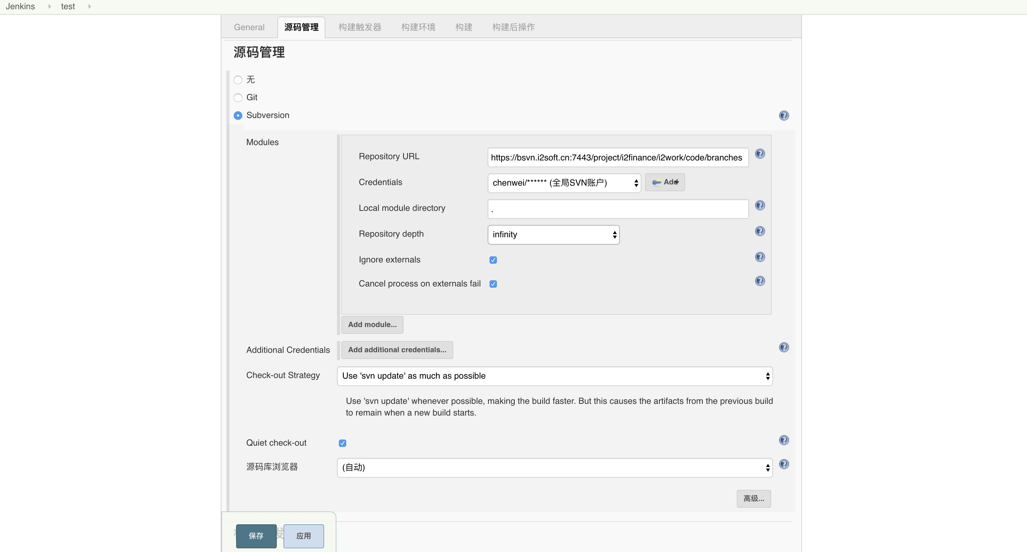Open the 源码库浏览器 dropdown
Image resolution: width=1027 pixels, height=552 pixels.
point(555,467)
